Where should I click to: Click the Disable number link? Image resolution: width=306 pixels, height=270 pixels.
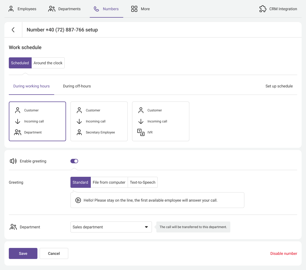[283, 253]
